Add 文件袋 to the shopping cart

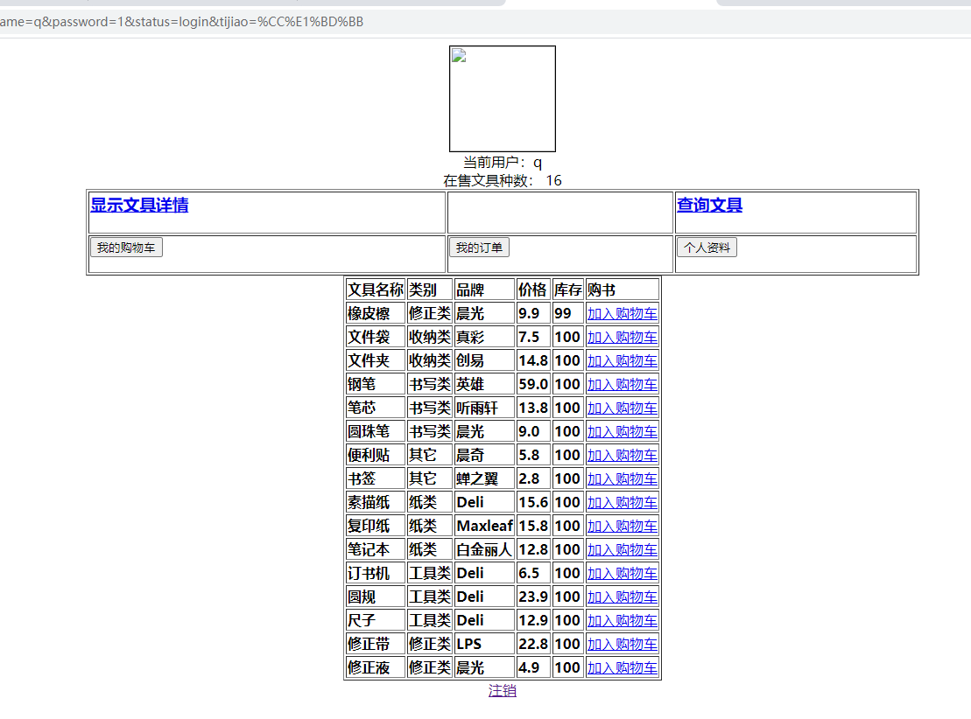click(x=622, y=338)
